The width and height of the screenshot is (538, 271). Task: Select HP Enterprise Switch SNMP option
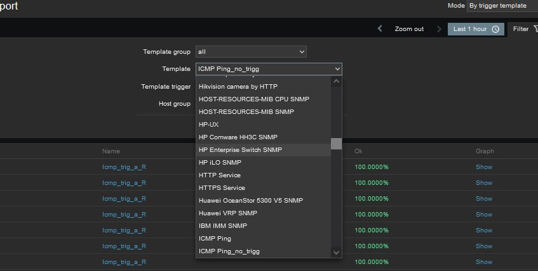coord(240,150)
